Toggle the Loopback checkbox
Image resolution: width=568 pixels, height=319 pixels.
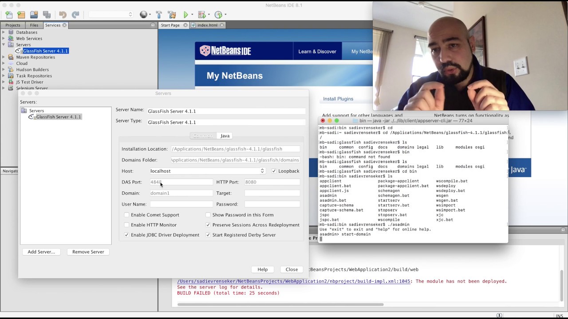pyautogui.click(x=274, y=171)
